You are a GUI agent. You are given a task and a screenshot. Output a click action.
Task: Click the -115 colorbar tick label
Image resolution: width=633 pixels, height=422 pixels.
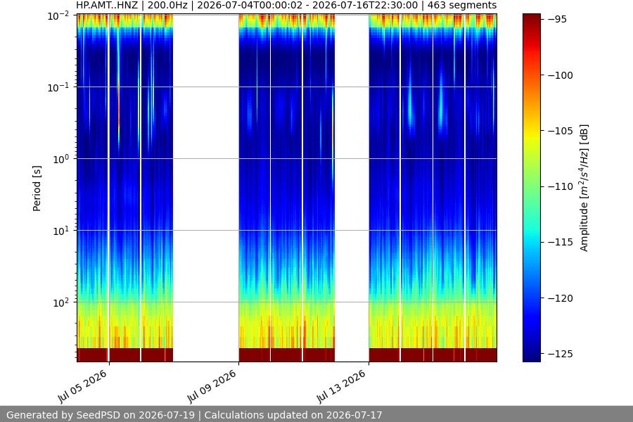561,242
